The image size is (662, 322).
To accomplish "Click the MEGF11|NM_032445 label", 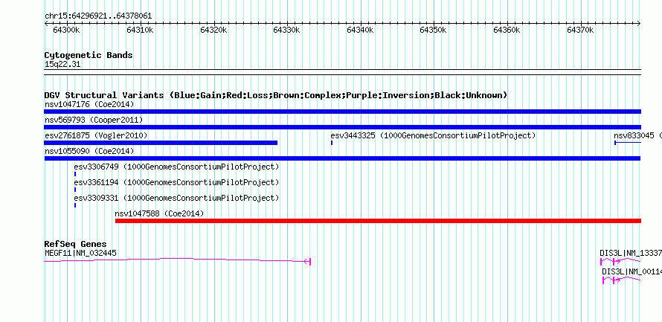I will pos(80,253).
